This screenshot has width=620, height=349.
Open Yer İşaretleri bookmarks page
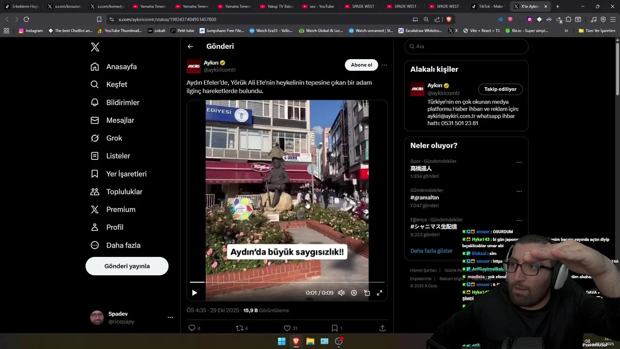[119, 174]
